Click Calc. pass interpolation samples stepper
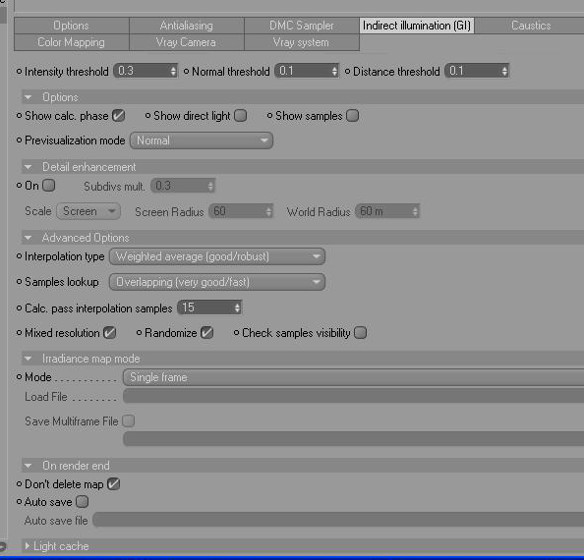The height and width of the screenshot is (560, 584). (x=237, y=308)
